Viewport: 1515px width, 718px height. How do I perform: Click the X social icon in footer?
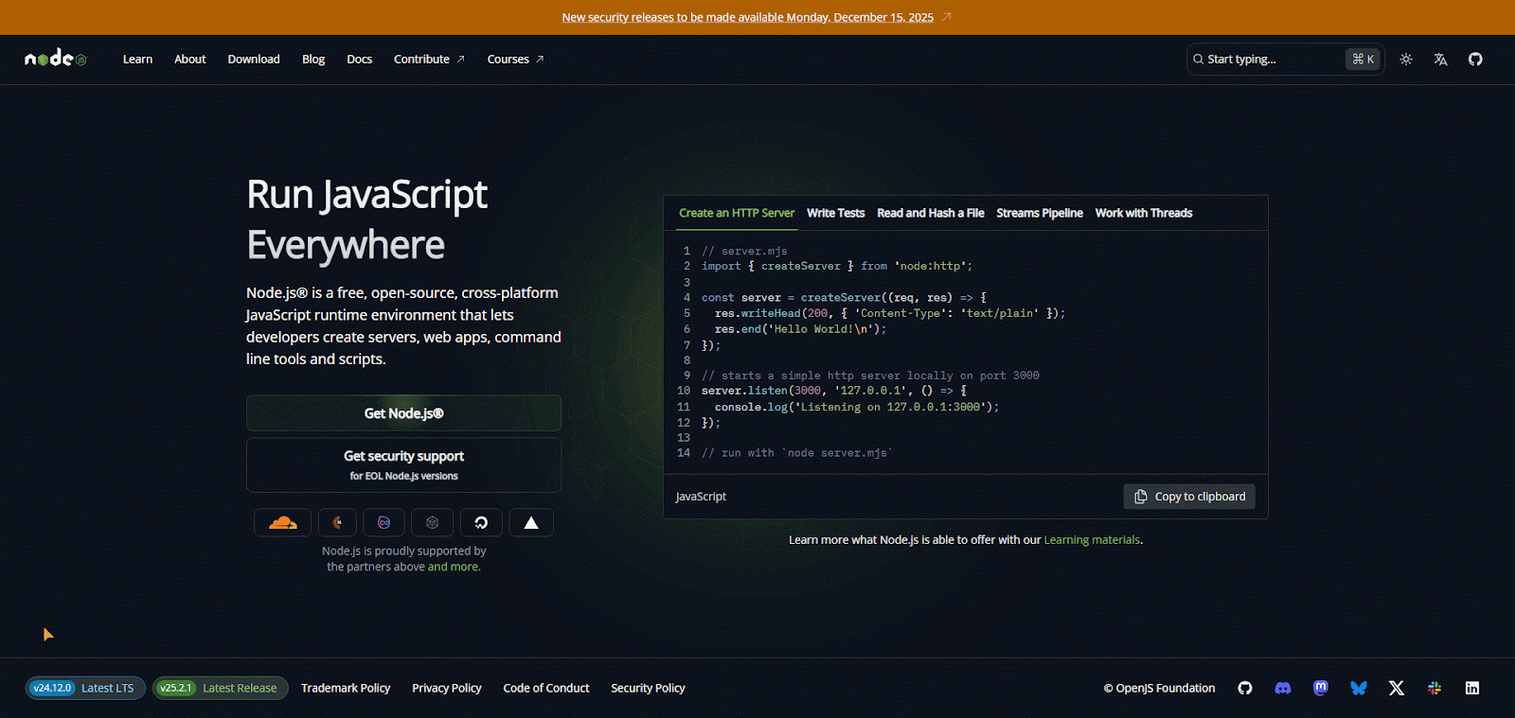[1397, 688]
